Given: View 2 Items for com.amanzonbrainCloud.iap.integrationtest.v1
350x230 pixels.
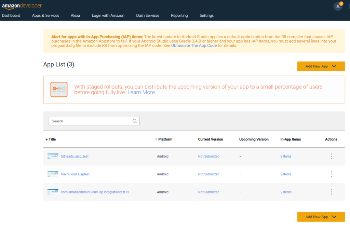Looking at the screenshot, I should pyautogui.click(x=286, y=192).
